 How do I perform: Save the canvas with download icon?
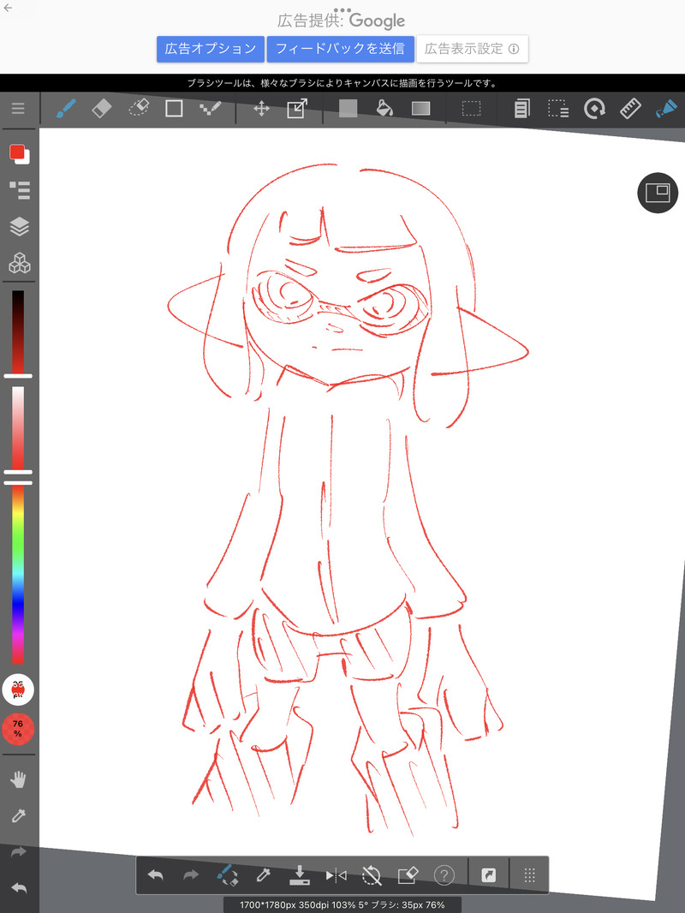pyautogui.click(x=299, y=874)
